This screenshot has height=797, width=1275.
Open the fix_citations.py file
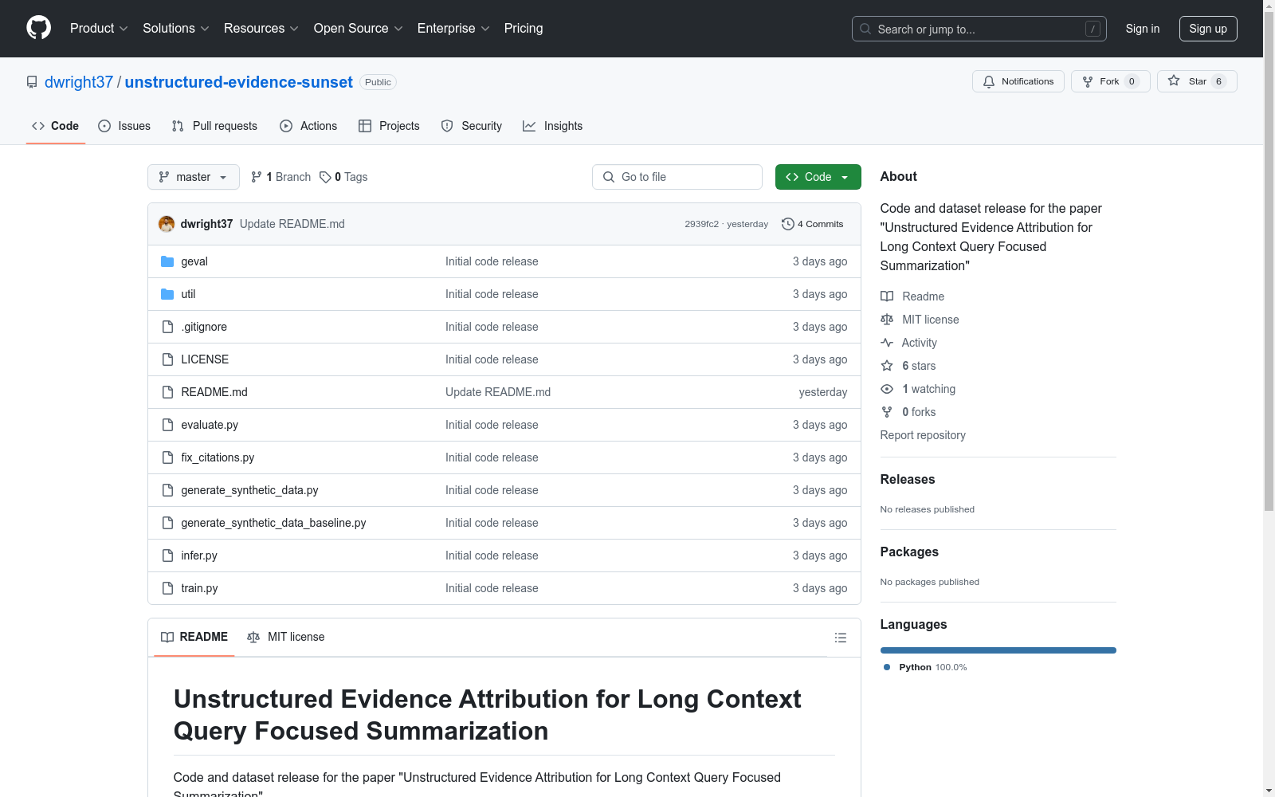point(218,457)
